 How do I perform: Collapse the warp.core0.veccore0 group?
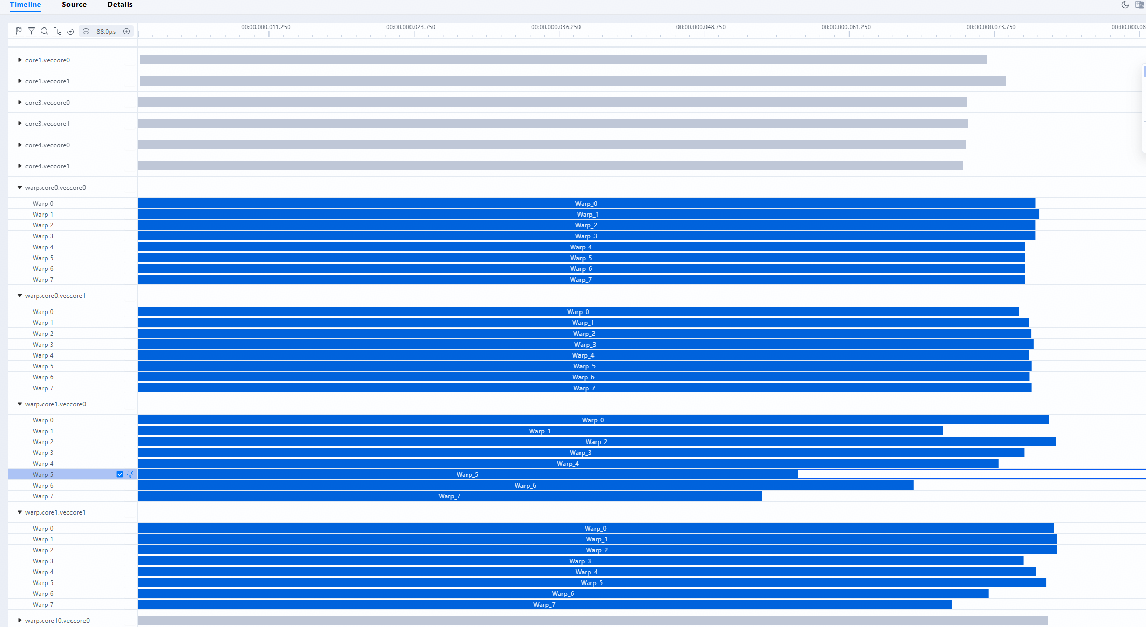coord(20,188)
